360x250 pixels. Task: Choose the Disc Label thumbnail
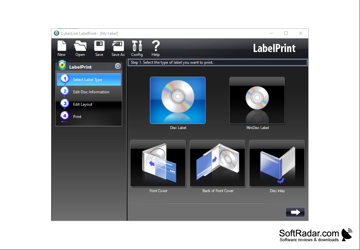(178, 100)
